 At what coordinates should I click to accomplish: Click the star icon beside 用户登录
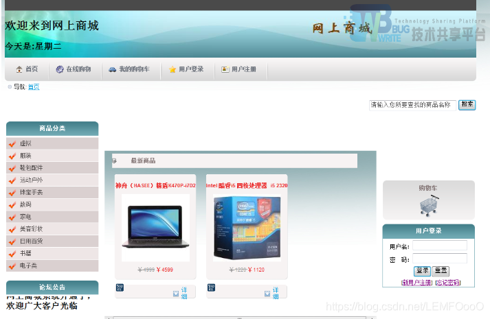point(172,69)
